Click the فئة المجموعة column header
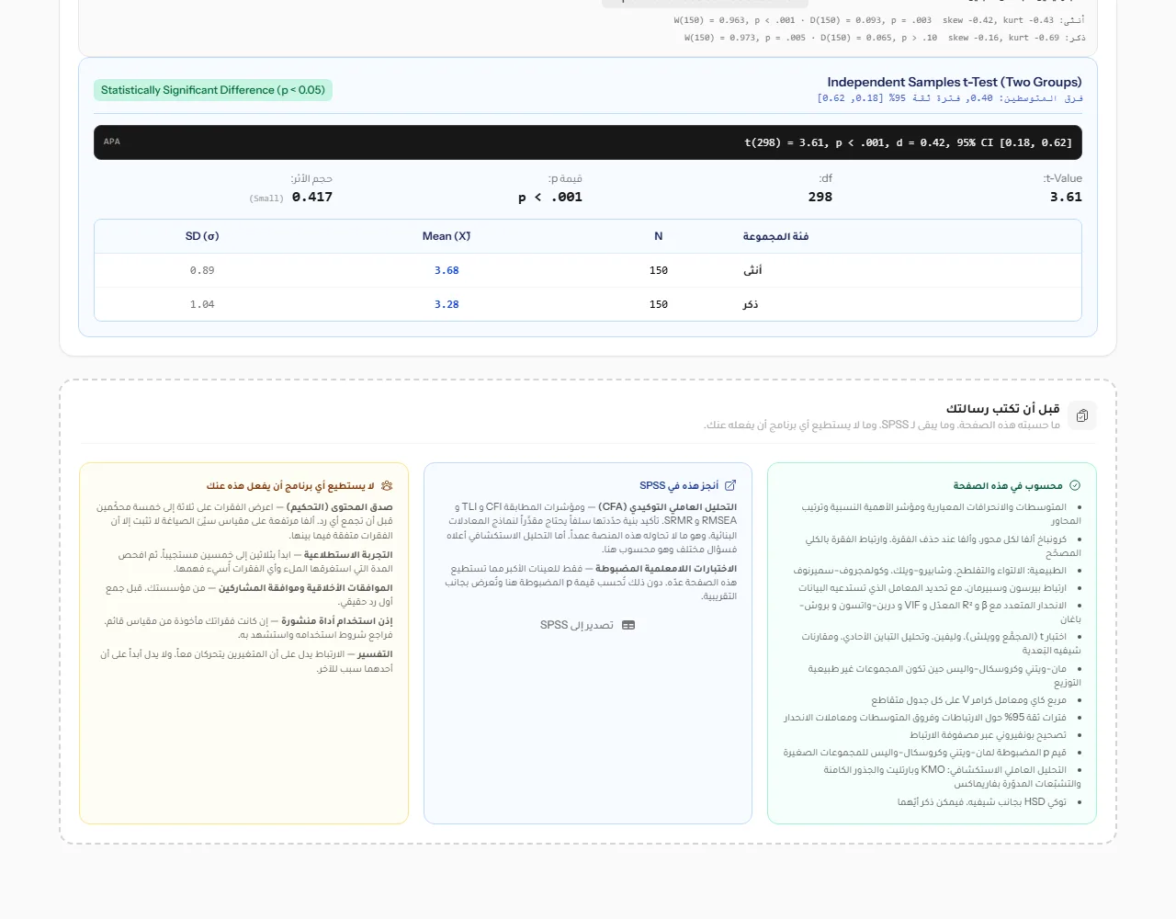 coord(775,236)
